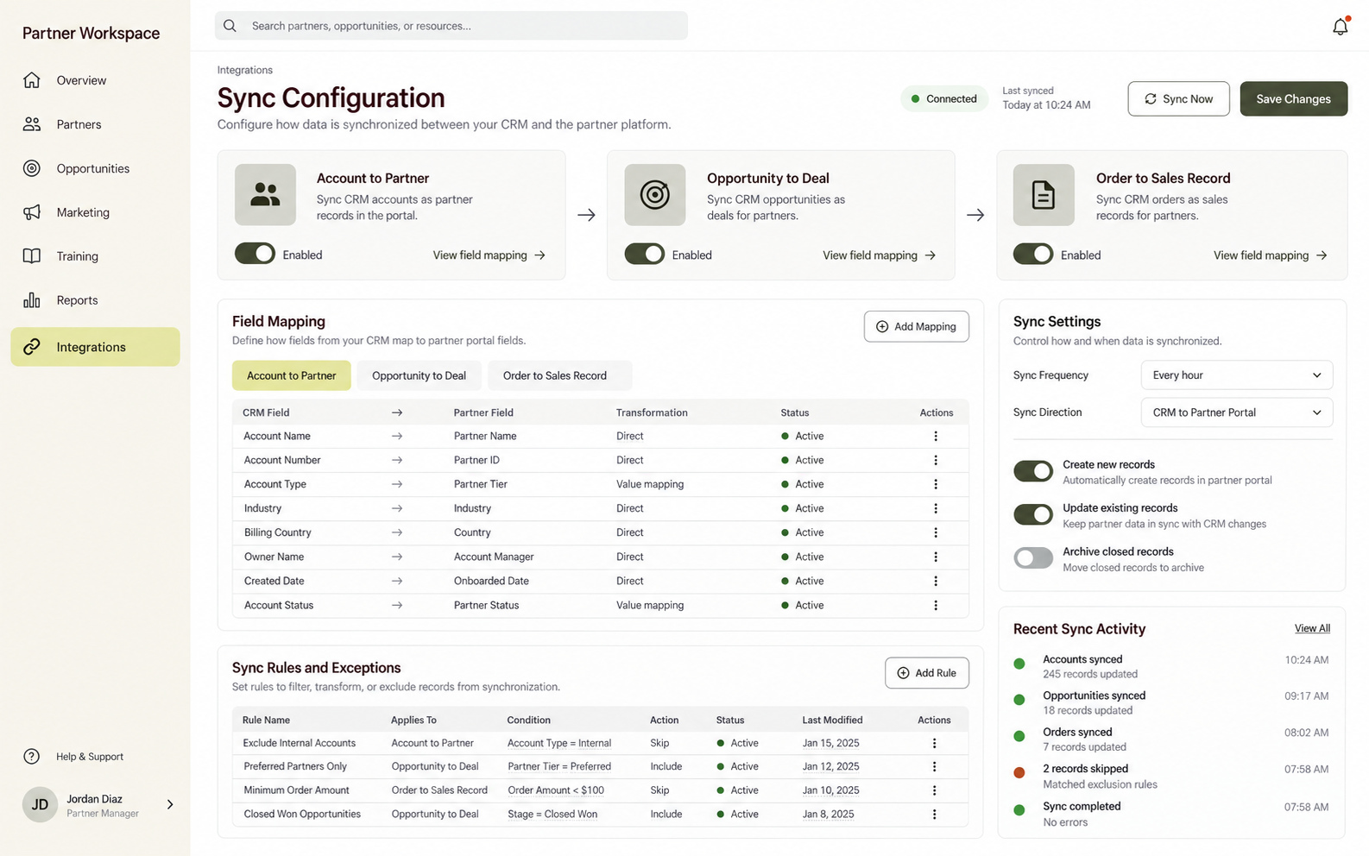Open the Sync Frequency dropdown
This screenshot has height=856, width=1369.
(x=1237, y=375)
